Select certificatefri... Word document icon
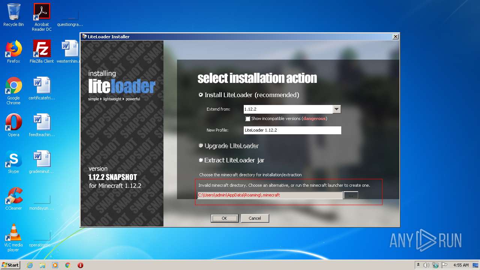The height and width of the screenshot is (270, 480). [x=42, y=88]
